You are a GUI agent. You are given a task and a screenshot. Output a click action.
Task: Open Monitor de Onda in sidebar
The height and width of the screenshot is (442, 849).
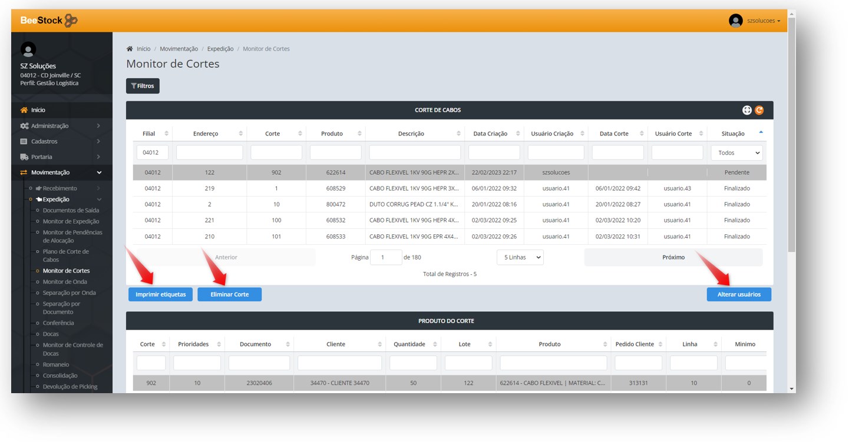click(65, 282)
